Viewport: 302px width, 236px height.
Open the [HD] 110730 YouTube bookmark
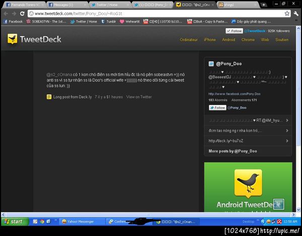(163, 22)
